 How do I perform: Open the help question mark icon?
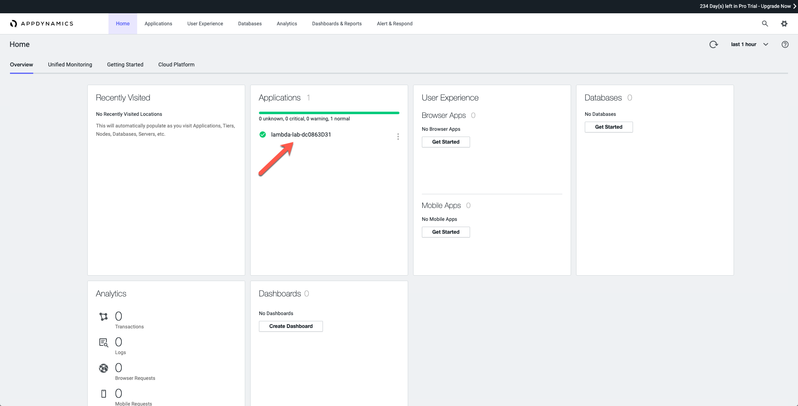tap(785, 44)
